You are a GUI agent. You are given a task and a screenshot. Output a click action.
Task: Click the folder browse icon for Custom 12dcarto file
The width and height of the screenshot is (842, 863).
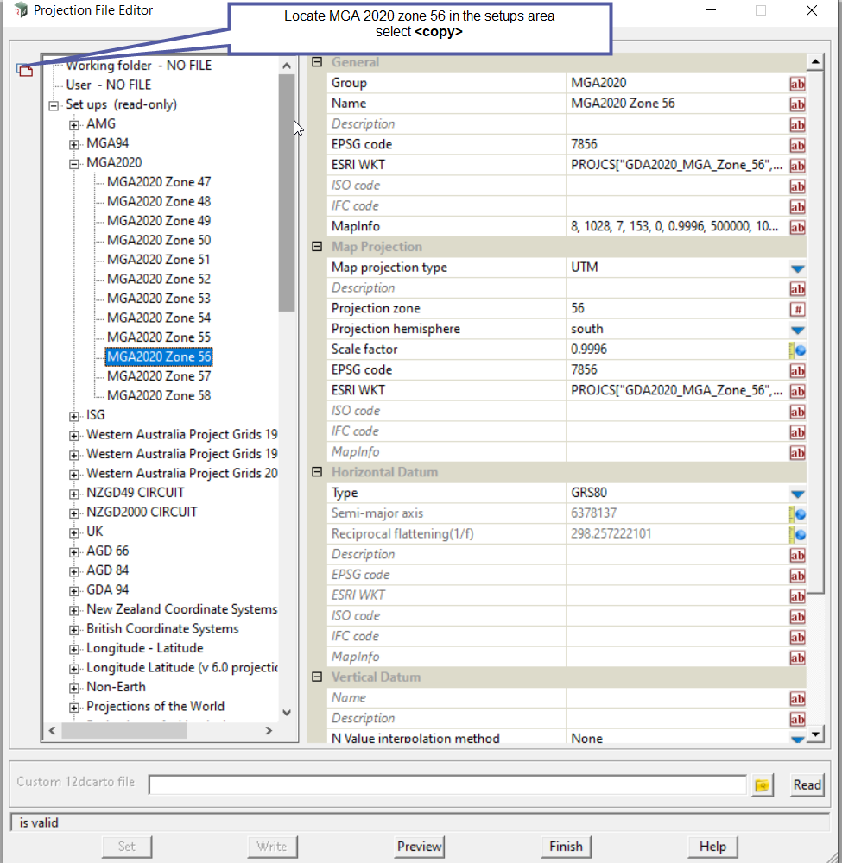(x=762, y=784)
